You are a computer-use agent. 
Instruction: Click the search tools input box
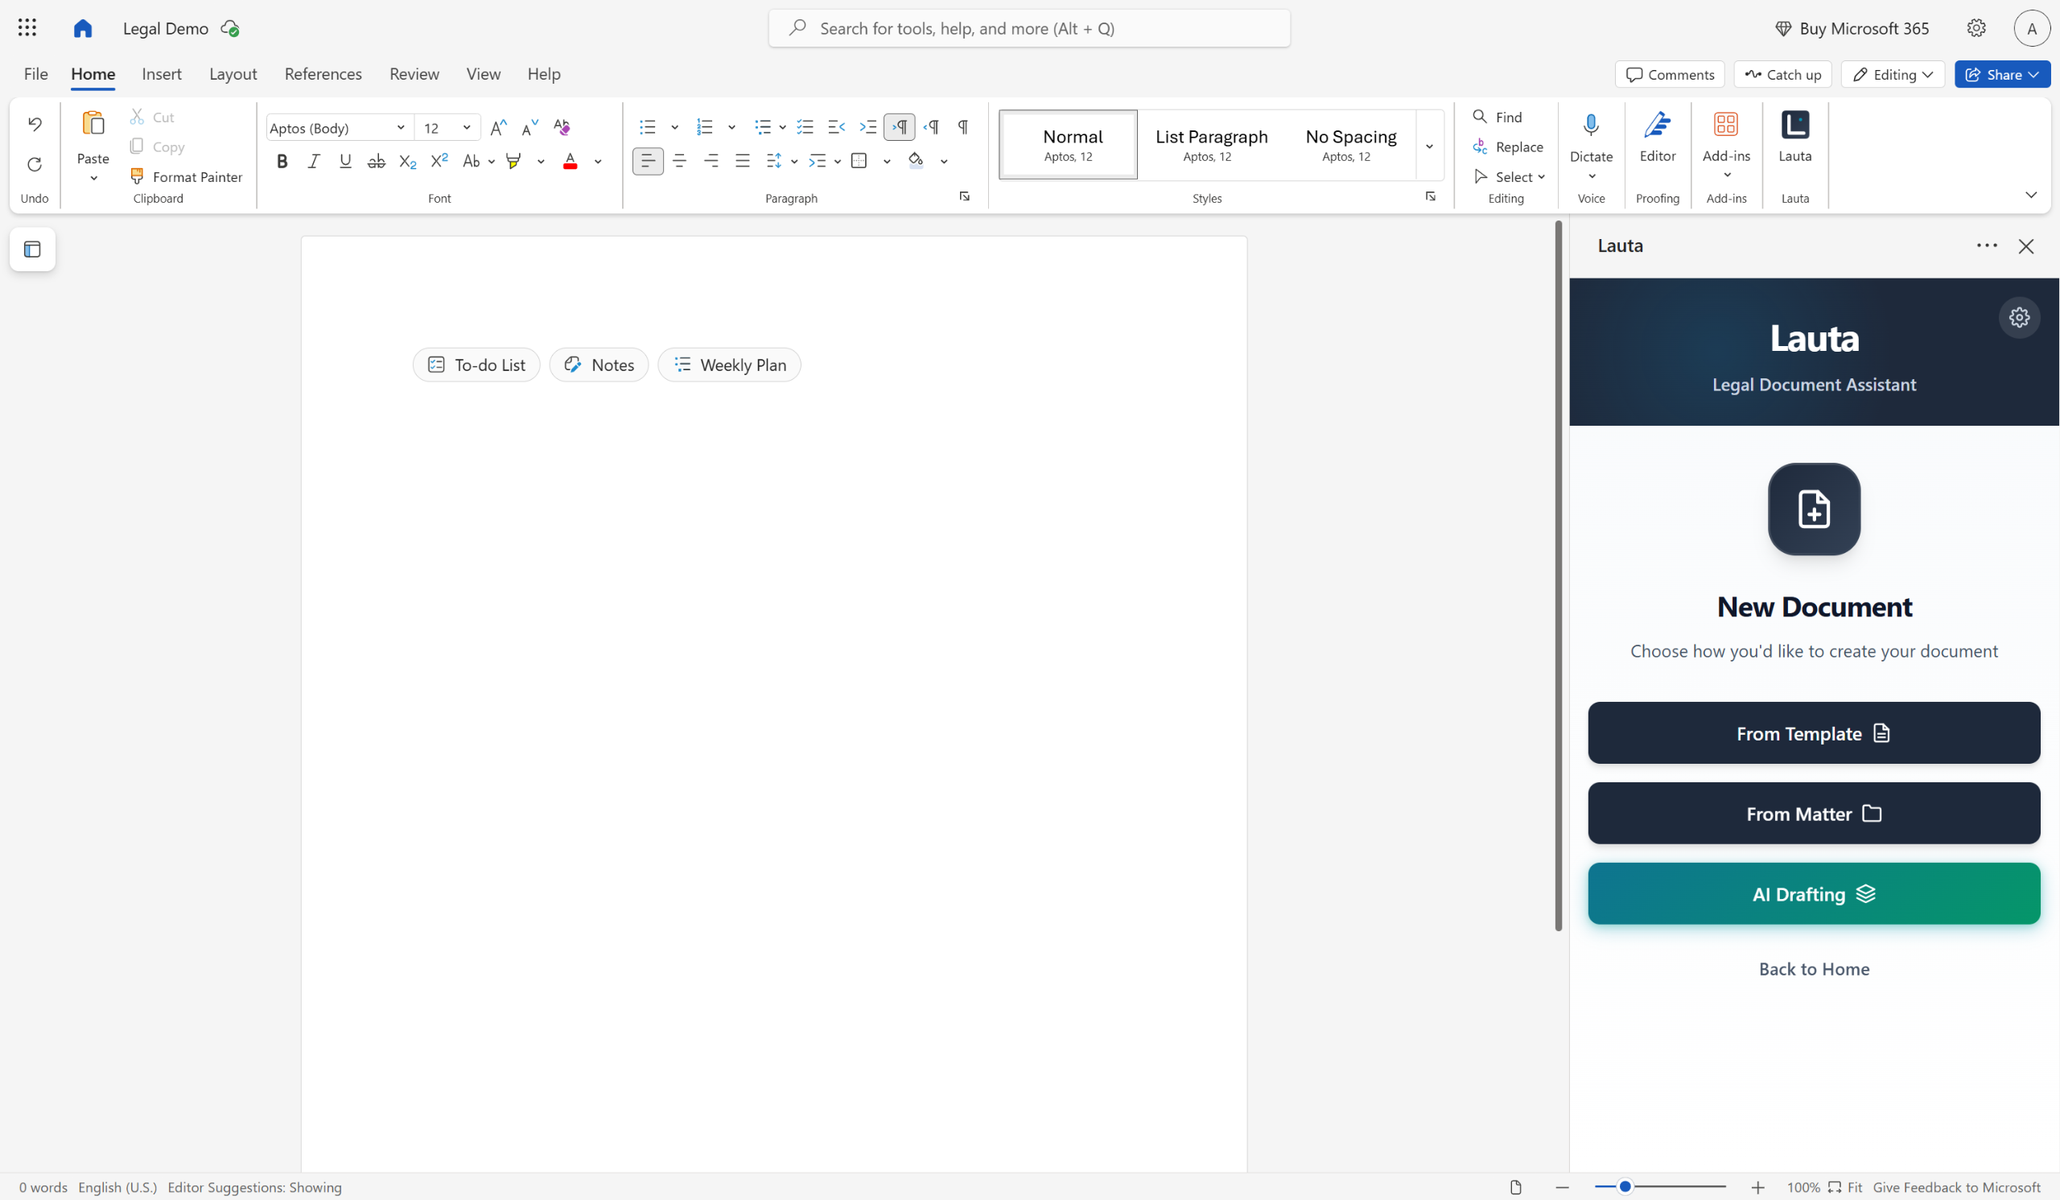click(x=1029, y=29)
